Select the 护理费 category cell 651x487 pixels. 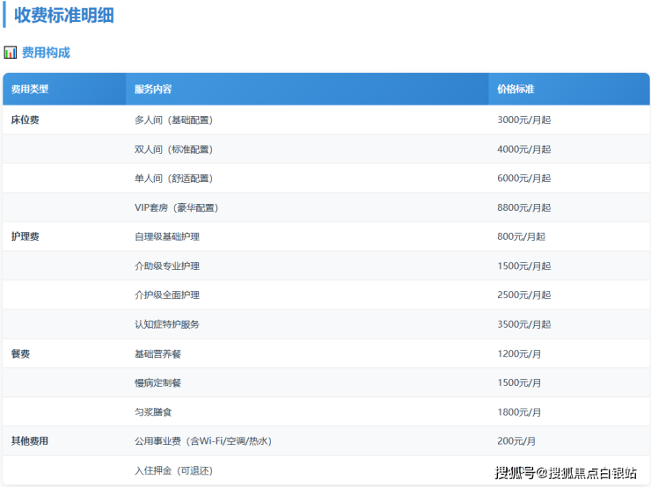25,236
